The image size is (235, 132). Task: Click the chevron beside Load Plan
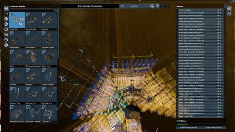(x=122, y=6)
